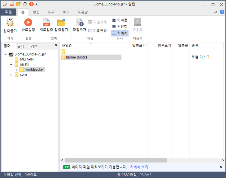This screenshot has height=178, width=226.
Task: Expand the worldpacker folder node
Action: tap(16, 70)
